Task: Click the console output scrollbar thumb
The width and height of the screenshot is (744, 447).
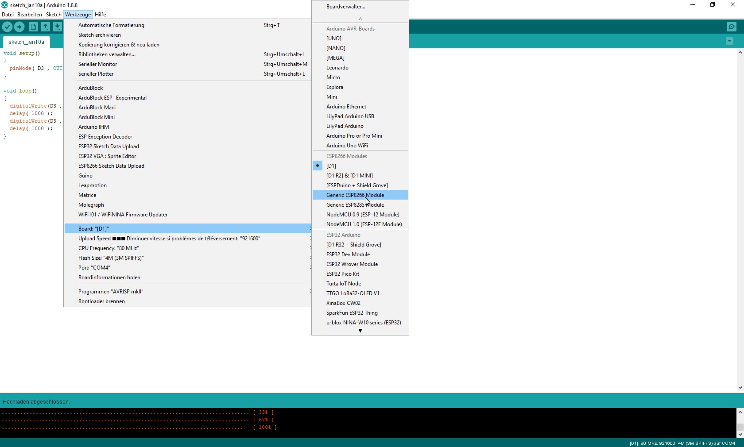Action: coord(740,427)
